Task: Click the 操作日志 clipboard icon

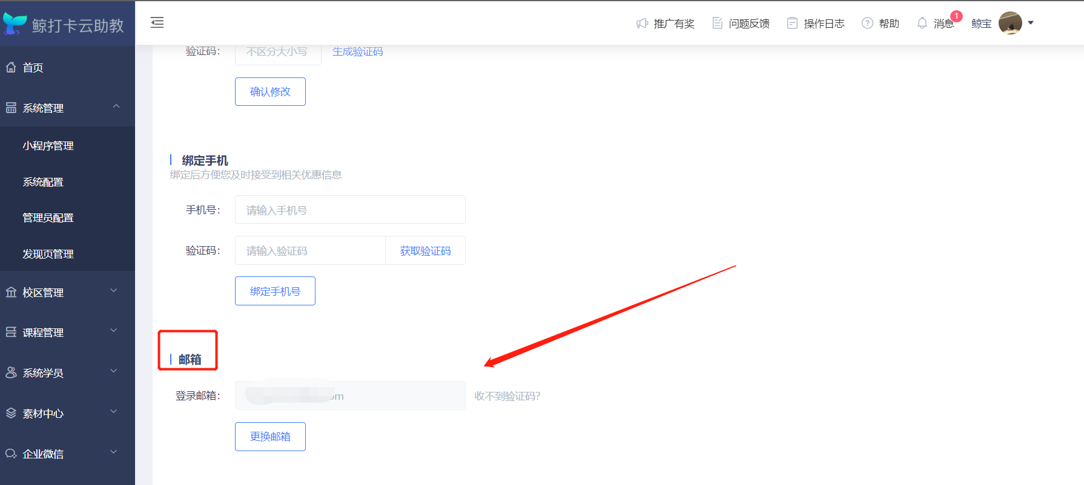Action: click(792, 24)
